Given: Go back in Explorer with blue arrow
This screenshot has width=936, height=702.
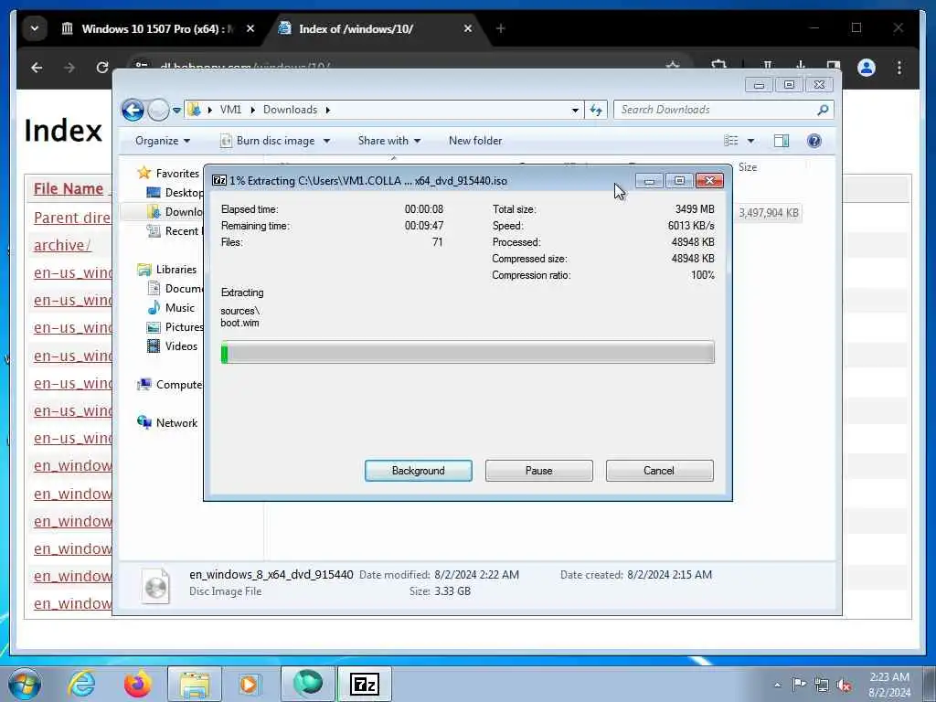Looking at the screenshot, I should (133, 110).
